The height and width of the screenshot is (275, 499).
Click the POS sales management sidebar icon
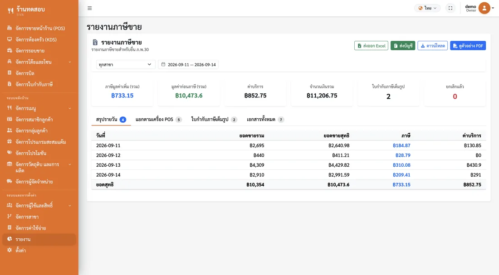click(x=10, y=28)
